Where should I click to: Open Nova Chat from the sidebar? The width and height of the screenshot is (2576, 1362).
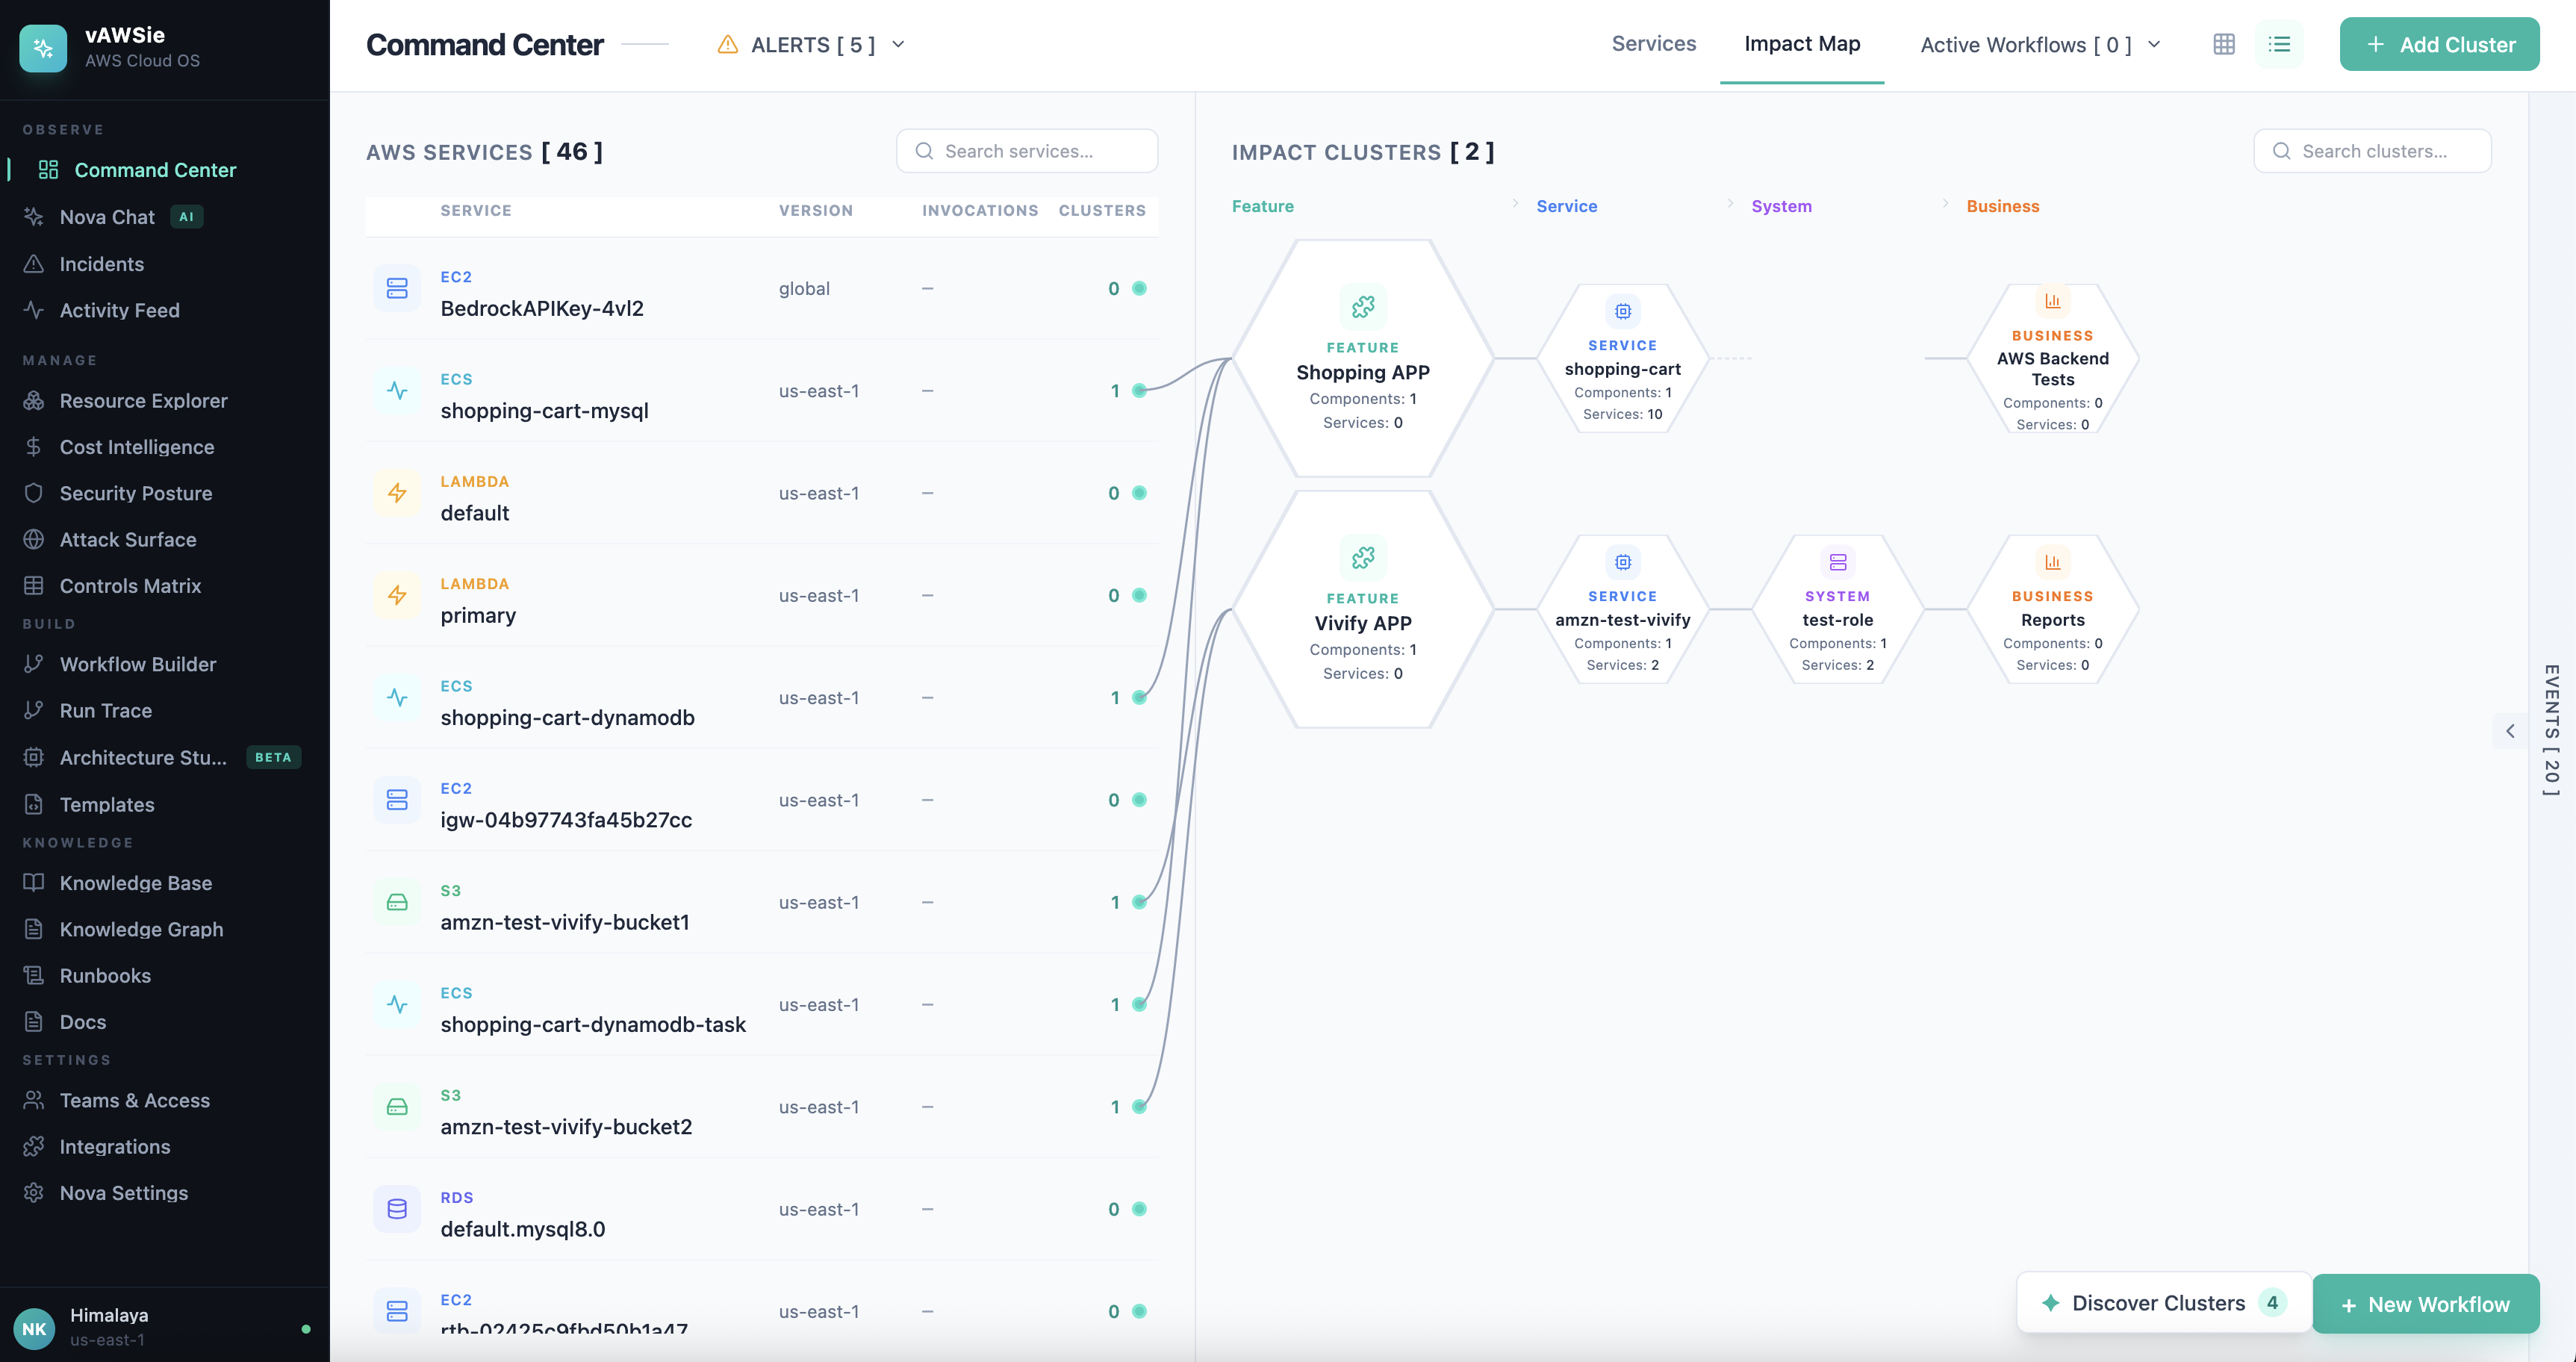click(x=107, y=217)
